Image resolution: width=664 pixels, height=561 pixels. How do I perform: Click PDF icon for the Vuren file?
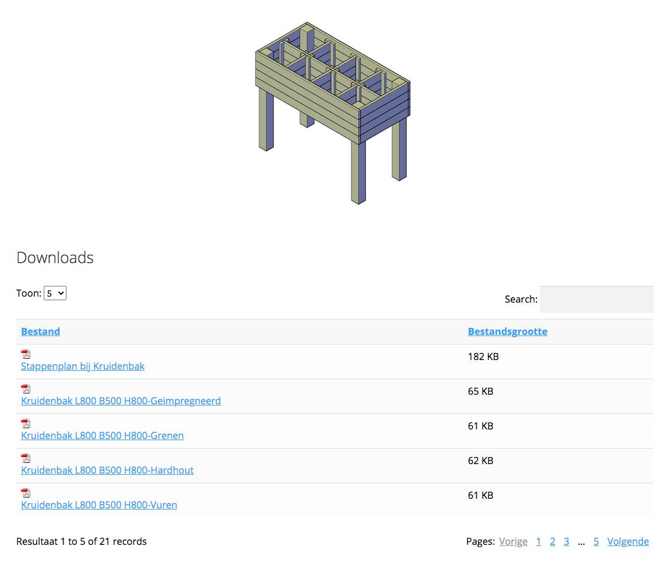click(x=26, y=493)
